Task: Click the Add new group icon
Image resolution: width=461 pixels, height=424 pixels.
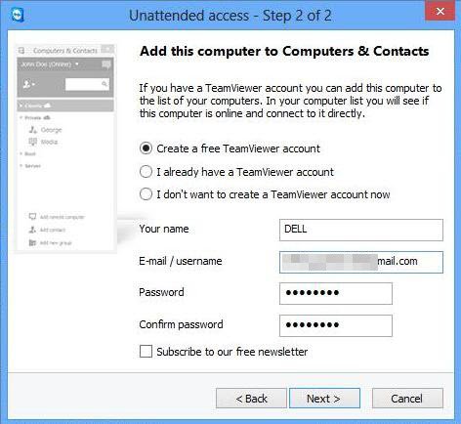Action: tap(32, 242)
